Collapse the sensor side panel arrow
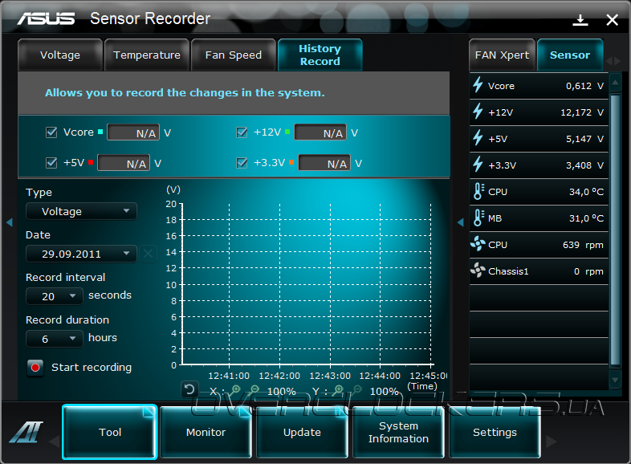 (461, 222)
